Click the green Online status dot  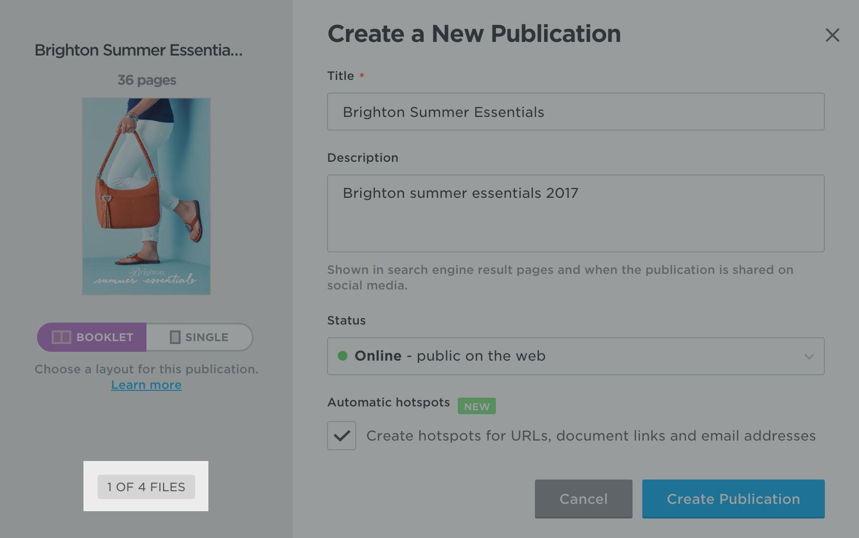343,356
